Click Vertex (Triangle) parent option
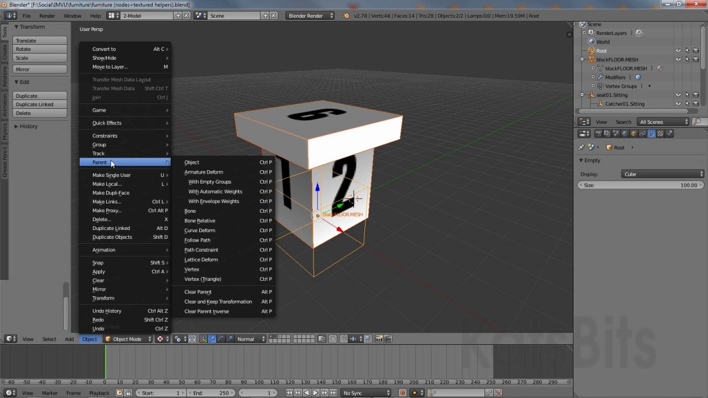708x398 pixels. pos(202,279)
